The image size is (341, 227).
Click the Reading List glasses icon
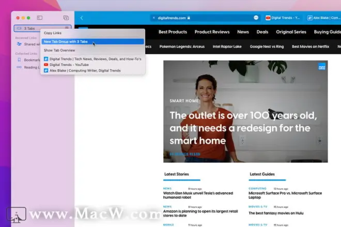(19, 67)
